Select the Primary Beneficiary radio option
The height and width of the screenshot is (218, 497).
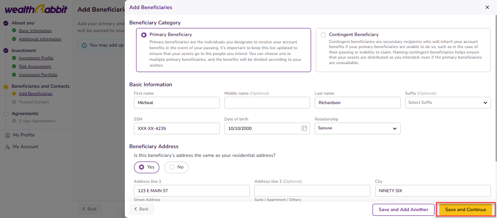coord(144,35)
